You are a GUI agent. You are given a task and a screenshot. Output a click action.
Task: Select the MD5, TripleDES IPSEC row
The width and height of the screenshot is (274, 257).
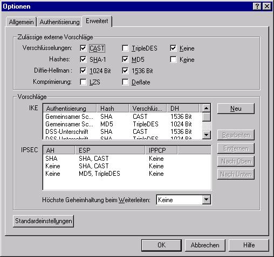[127, 174]
